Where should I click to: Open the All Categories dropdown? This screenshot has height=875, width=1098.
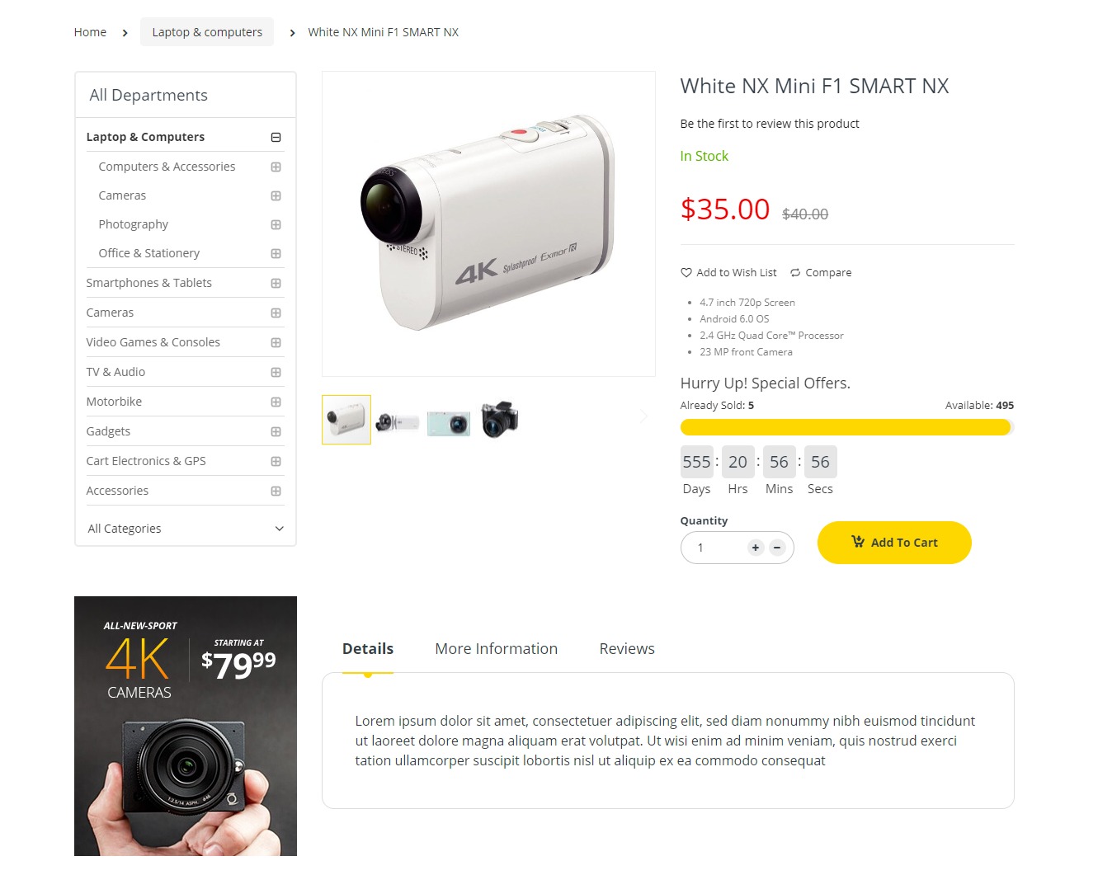[x=186, y=529]
